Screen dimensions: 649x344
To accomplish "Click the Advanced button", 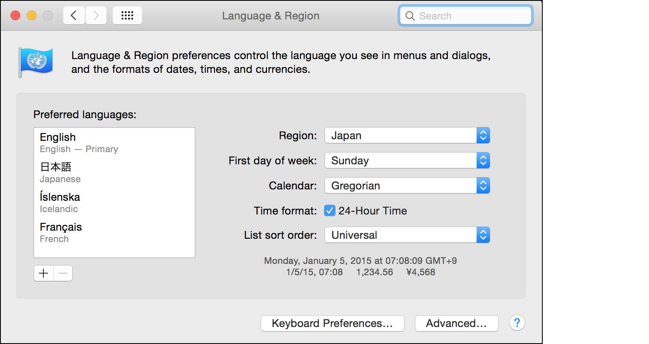I will point(456,323).
